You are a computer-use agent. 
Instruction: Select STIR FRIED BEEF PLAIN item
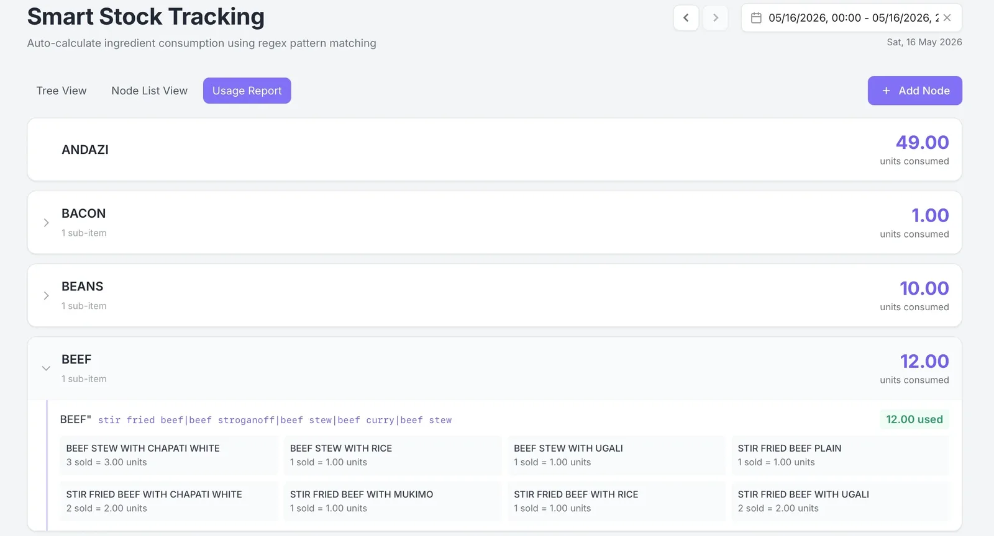tap(840, 455)
